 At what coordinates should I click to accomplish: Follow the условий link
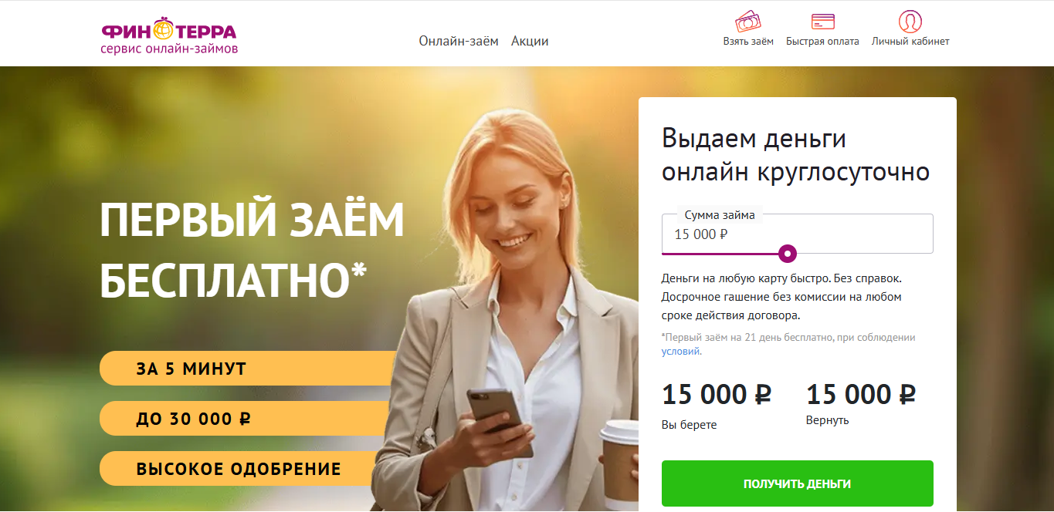pos(681,351)
